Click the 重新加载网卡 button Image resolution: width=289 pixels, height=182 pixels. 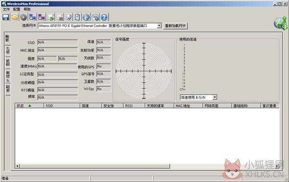click(x=175, y=26)
